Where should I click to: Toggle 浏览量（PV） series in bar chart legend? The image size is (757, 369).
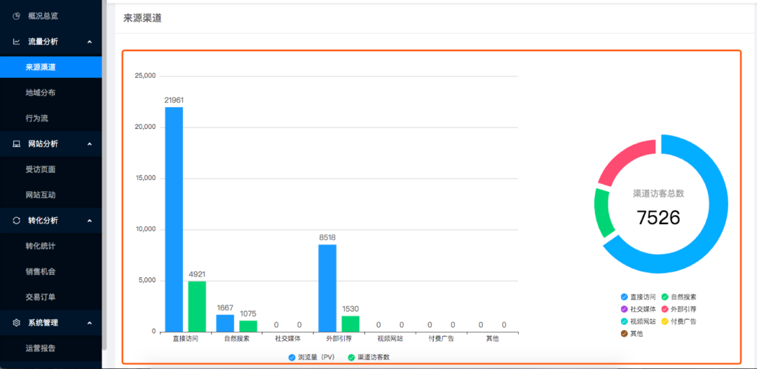tap(312, 357)
